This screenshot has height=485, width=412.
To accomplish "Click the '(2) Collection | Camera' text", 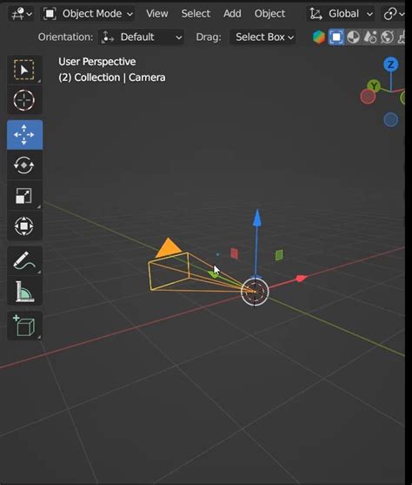I will [x=112, y=77].
